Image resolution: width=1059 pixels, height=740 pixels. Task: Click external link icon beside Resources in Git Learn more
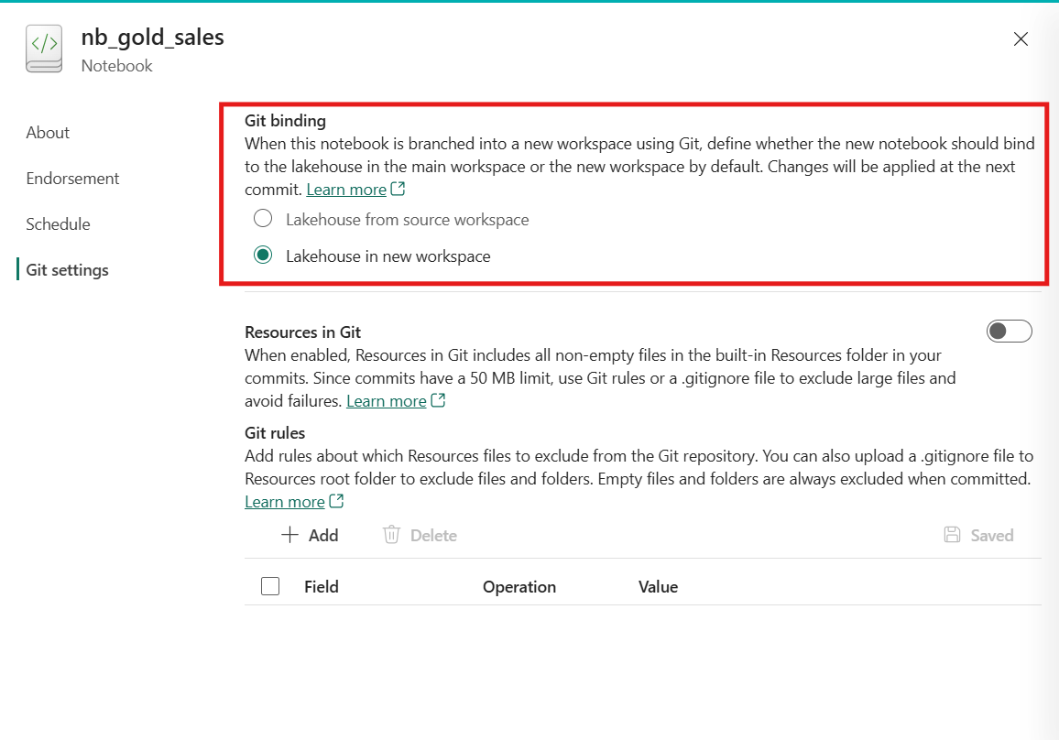438,400
